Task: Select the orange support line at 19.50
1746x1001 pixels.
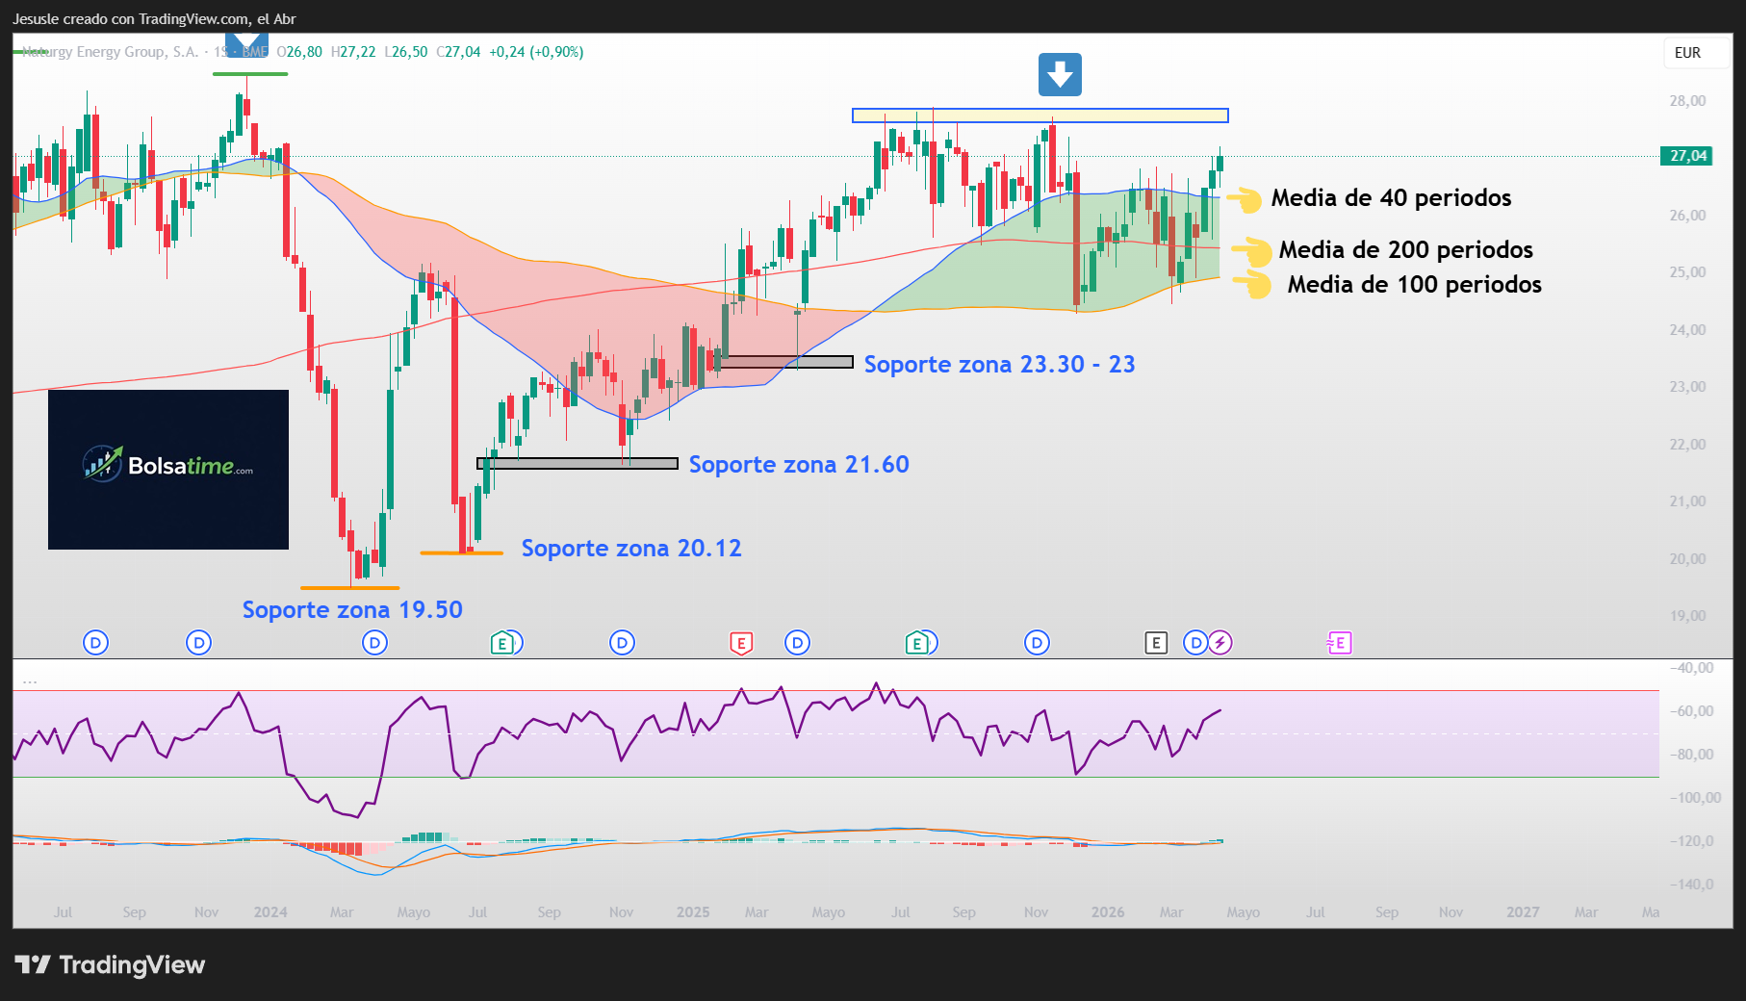Action: [349, 587]
